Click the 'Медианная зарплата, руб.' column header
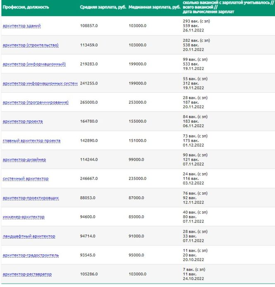This screenshot has width=275, height=287. click(155, 7)
